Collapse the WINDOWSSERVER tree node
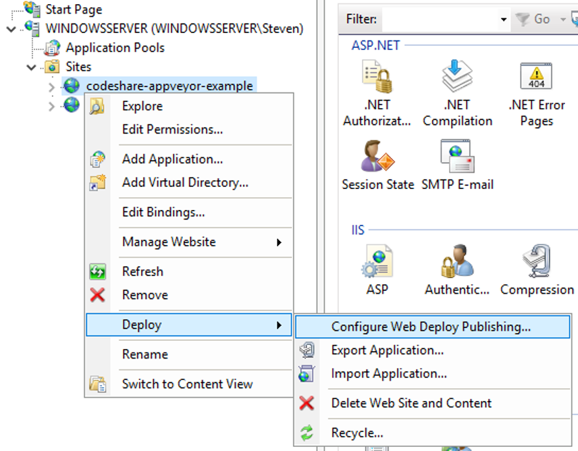This screenshot has height=451, width=578. (11, 28)
